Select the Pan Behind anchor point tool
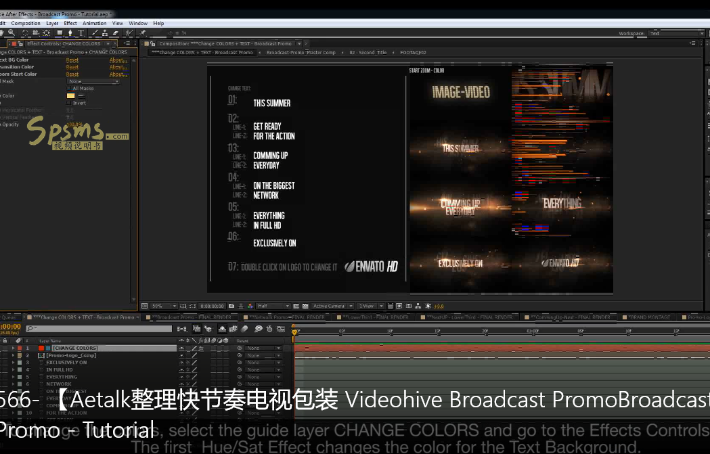The width and height of the screenshot is (710, 454). point(46,32)
